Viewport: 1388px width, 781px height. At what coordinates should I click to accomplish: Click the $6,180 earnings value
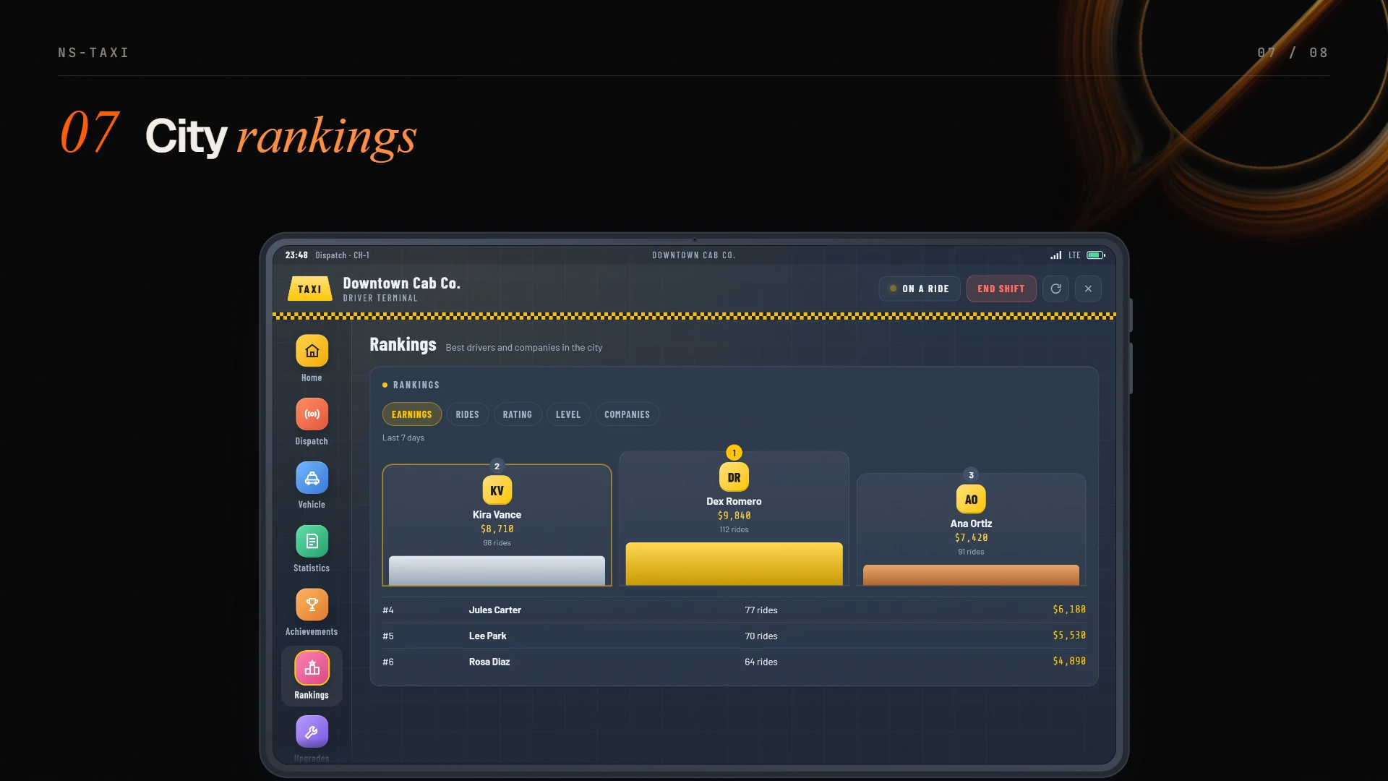coord(1069,610)
